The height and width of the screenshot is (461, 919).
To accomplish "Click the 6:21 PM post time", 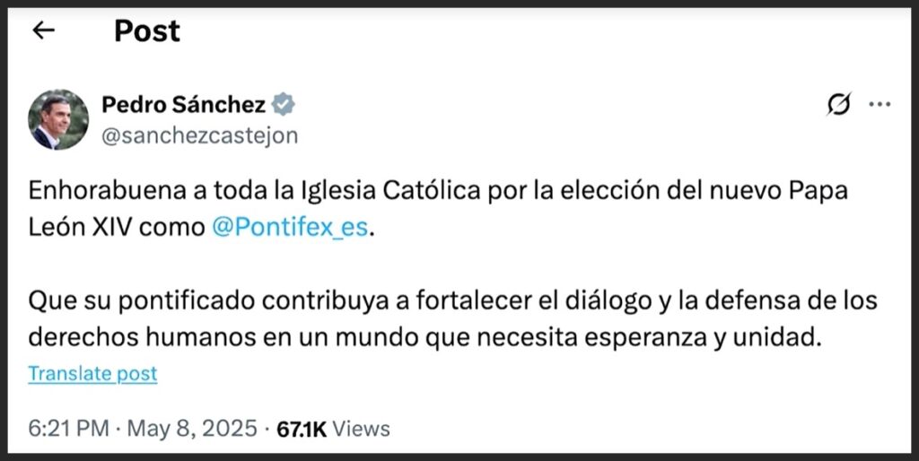I will point(68,429).
